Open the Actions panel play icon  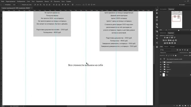pyautogui.click(x=157, y=13)
